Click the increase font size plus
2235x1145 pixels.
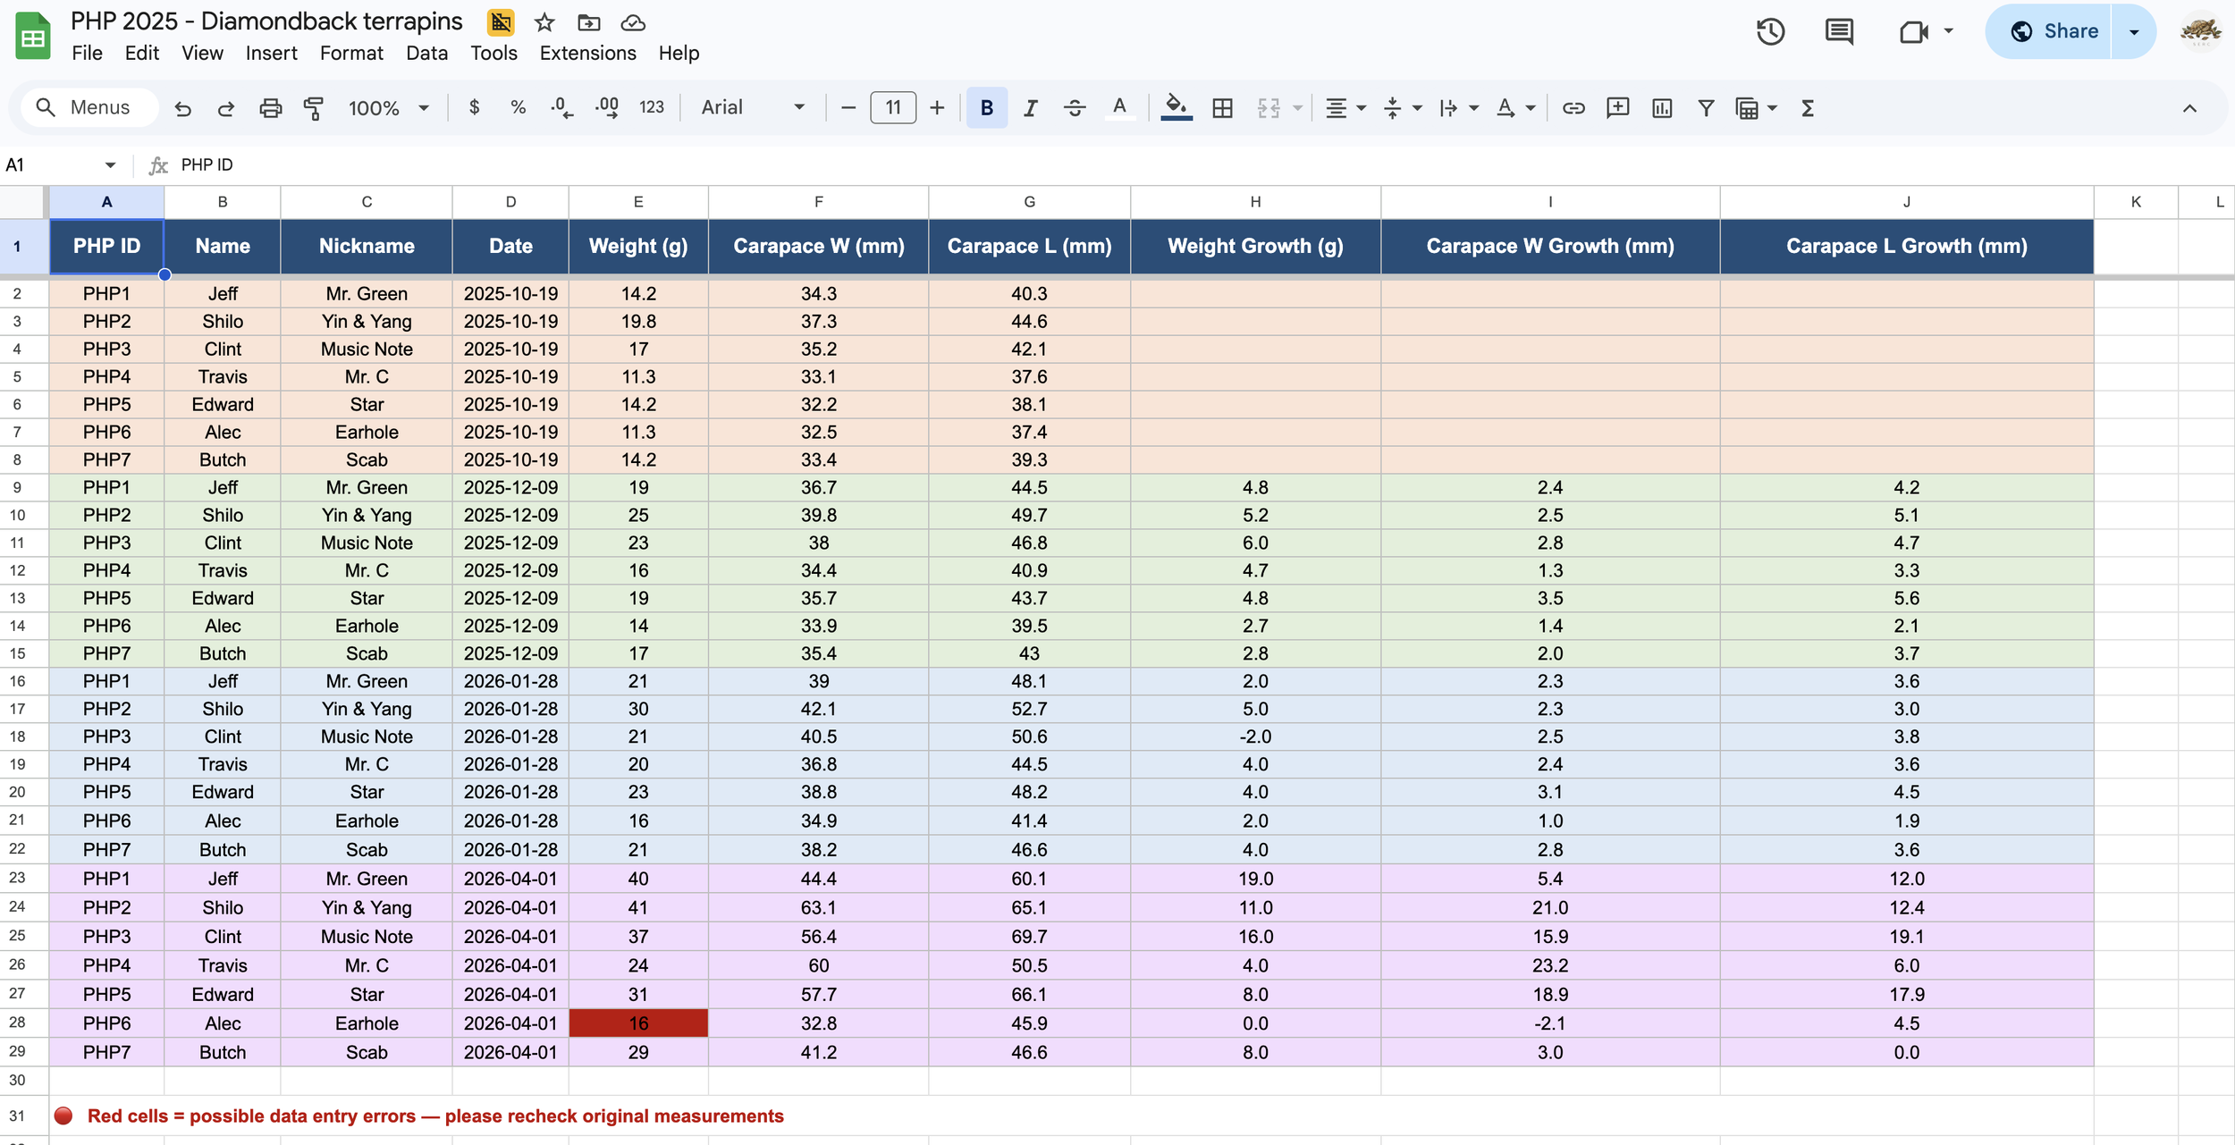click(x=937, y=108)
